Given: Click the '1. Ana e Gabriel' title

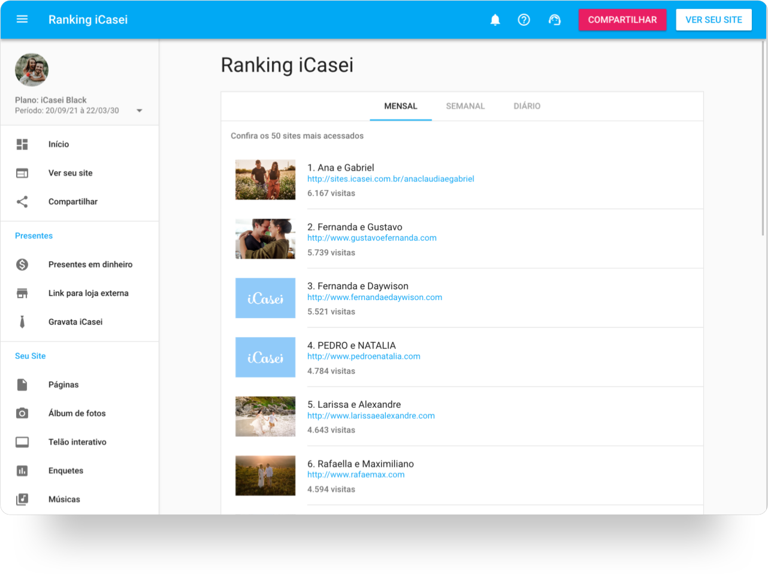Looking at the screenshot, I should tap(340, 168).
